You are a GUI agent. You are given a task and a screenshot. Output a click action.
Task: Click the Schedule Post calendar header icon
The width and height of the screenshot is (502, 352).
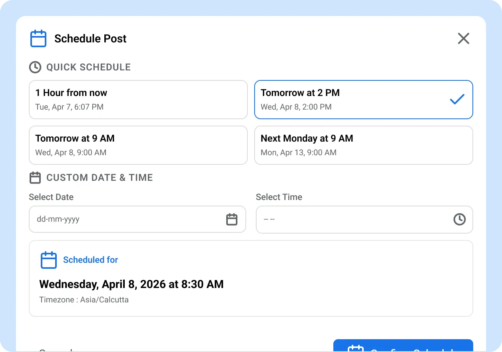coord(38,38)
